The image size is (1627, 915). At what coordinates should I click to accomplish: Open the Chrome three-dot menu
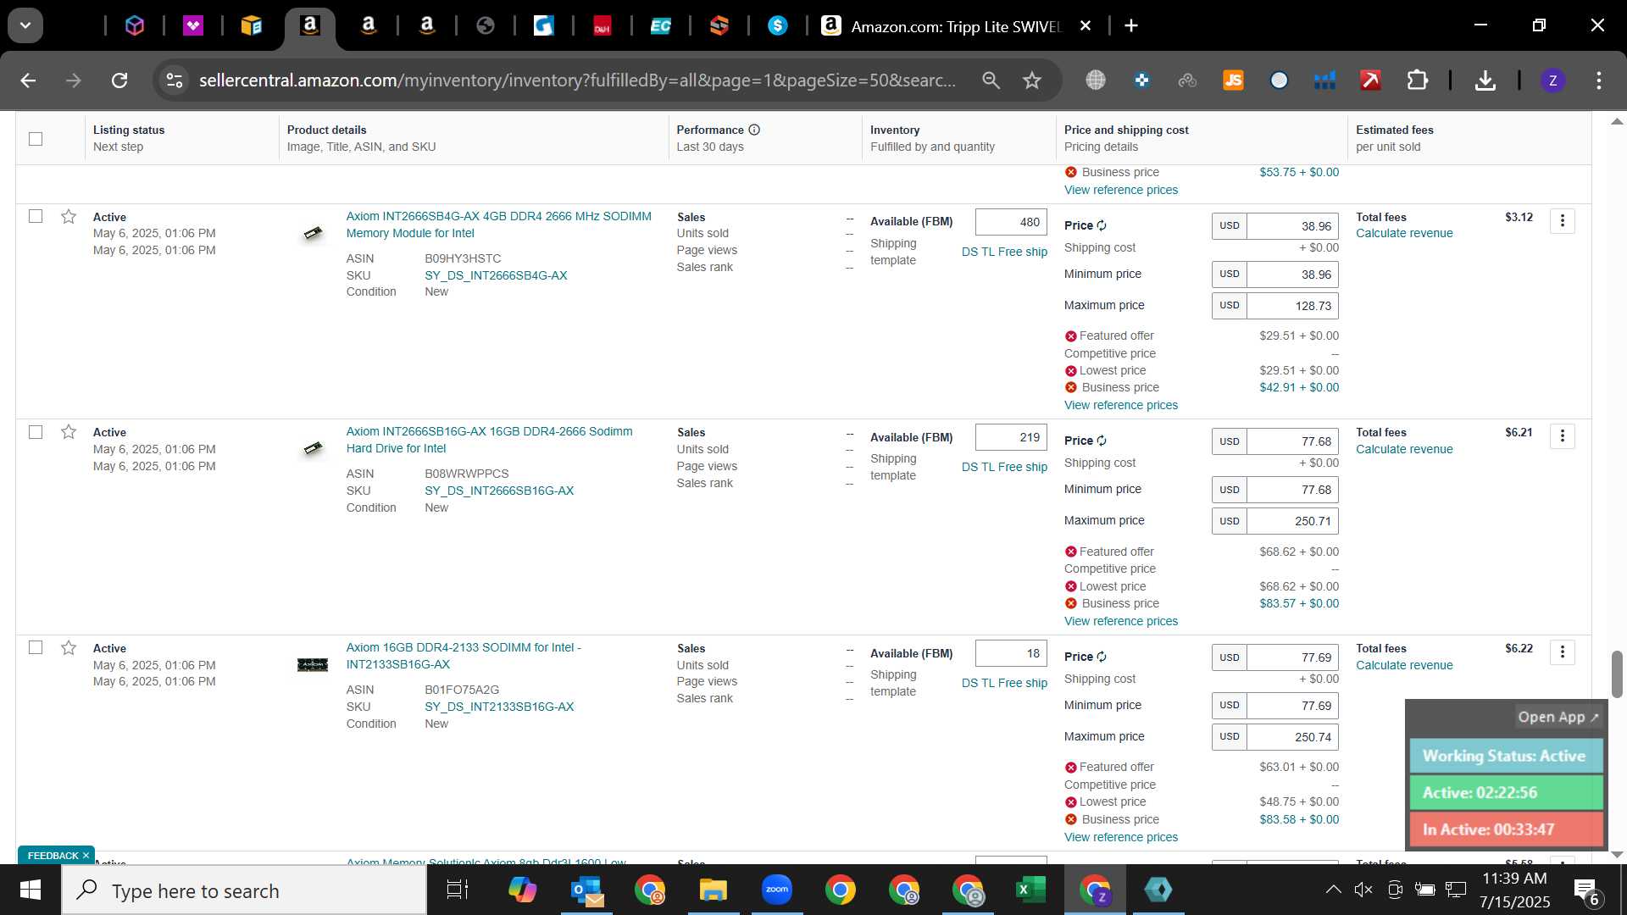1598,80
